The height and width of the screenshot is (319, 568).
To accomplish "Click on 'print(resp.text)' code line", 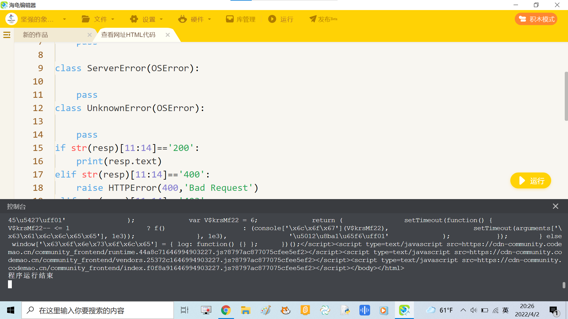I will point(119,161).
